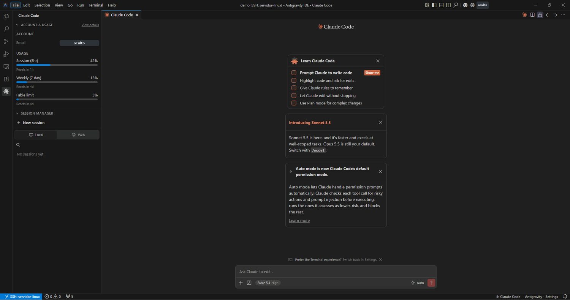
Task: Click the Chrome browser icon in the title bar
Action: coord(465,5)
